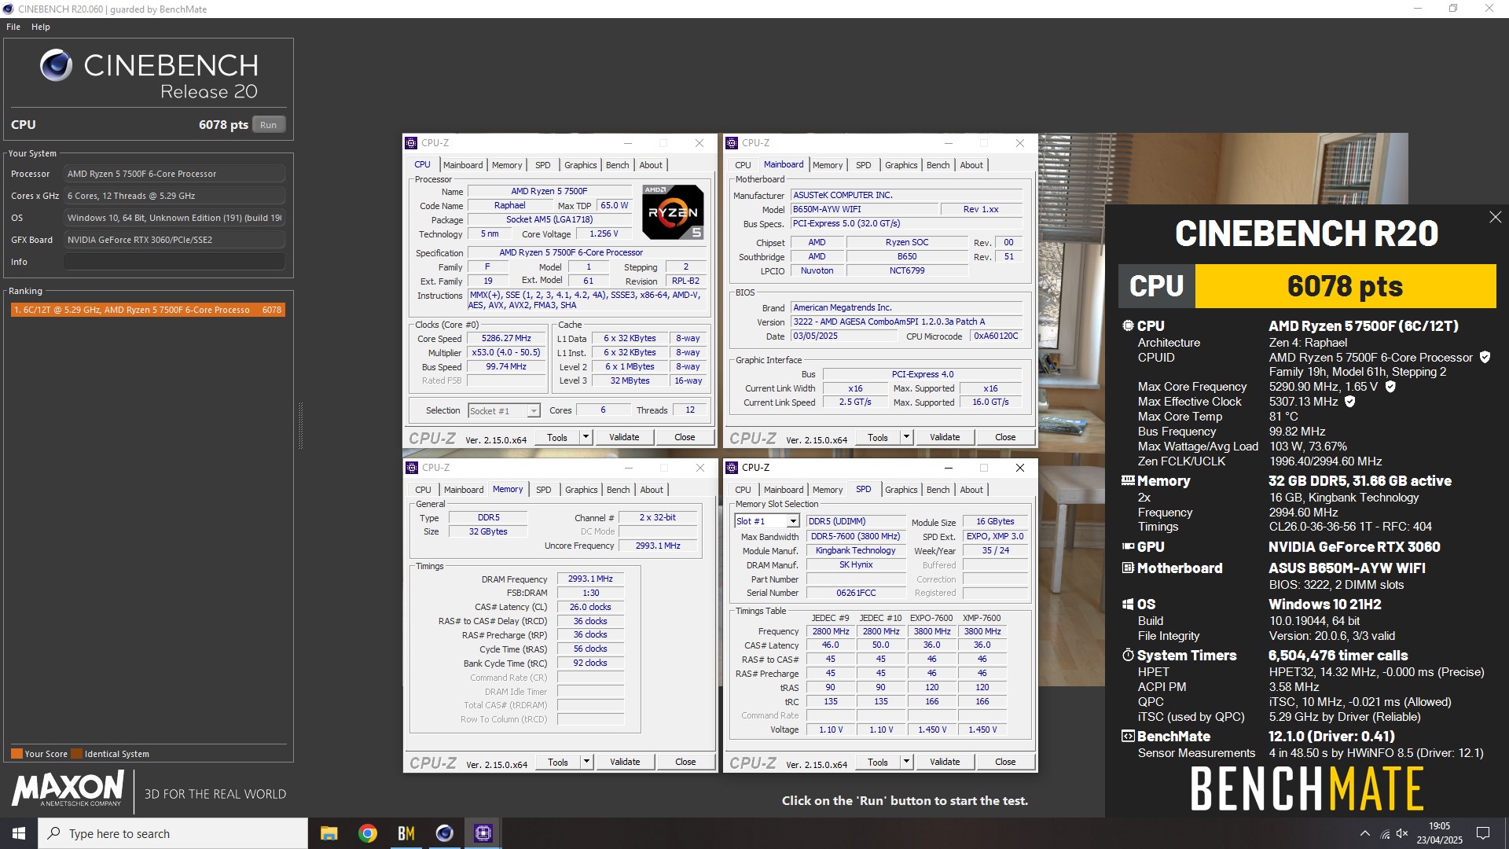Image resolution: width=1509 pixels, height=849 pixels.
Task: Click the Motherboard icon in BenchMate panel
Action: [1128, 568]
